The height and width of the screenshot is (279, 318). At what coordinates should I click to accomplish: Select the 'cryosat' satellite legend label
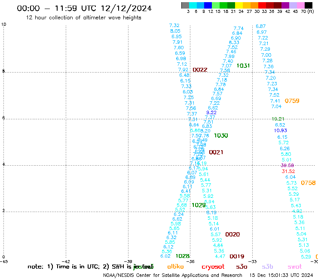(x=213, y=267)
